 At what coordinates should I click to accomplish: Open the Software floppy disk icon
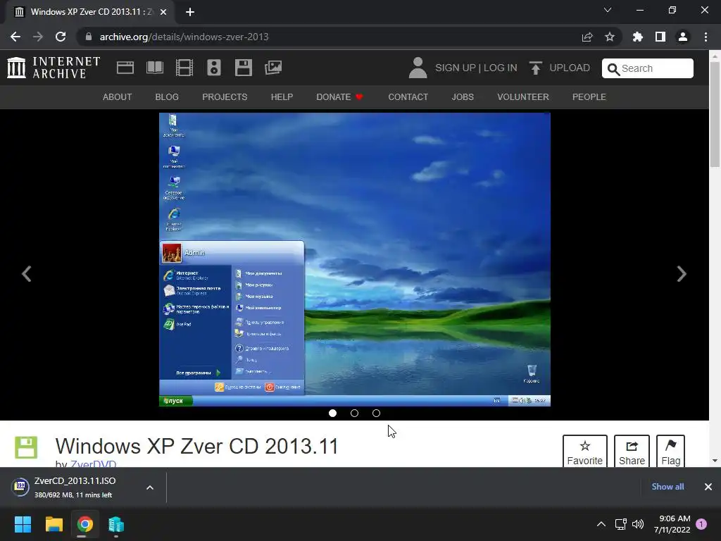point(243,68)
